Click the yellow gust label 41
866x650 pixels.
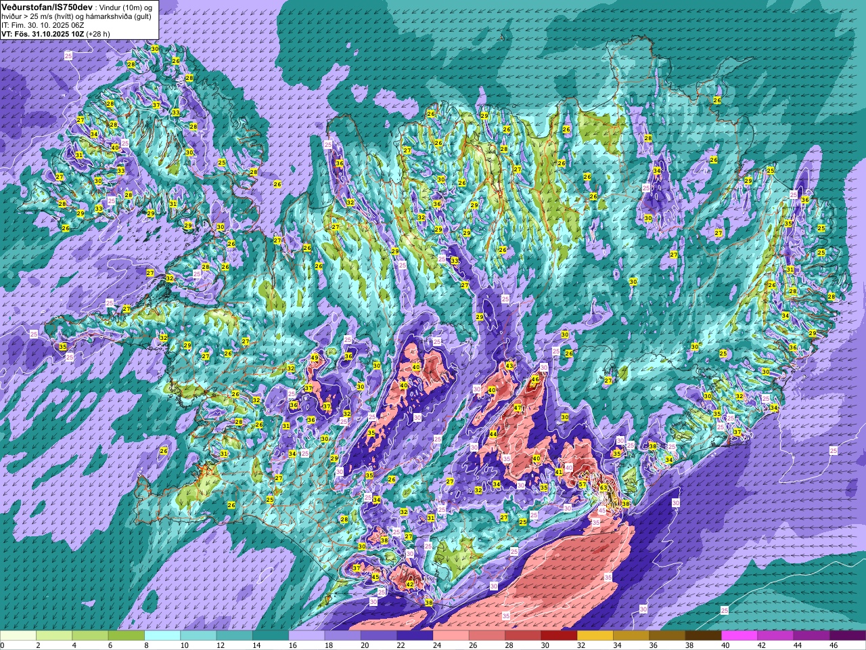559,472
